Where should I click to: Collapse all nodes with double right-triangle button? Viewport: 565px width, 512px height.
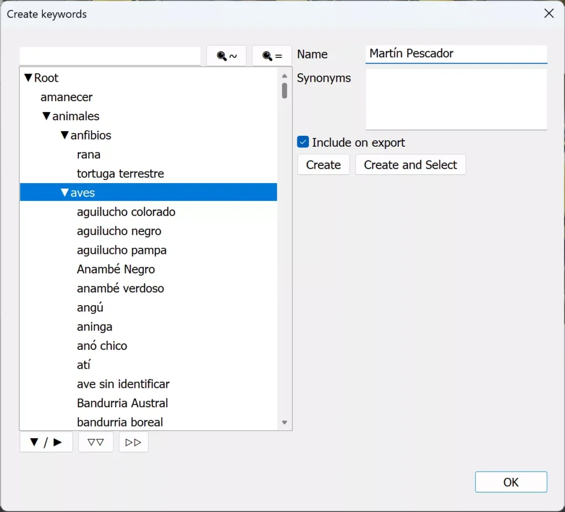click(134, 442)
